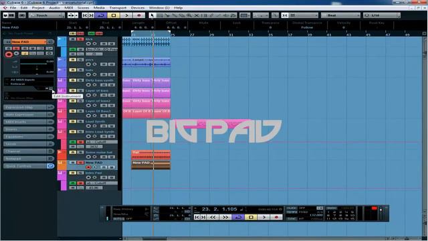Open the Devices menu
Screen dimensions: 428x241
pyautogui.click(x=138, y=7)
